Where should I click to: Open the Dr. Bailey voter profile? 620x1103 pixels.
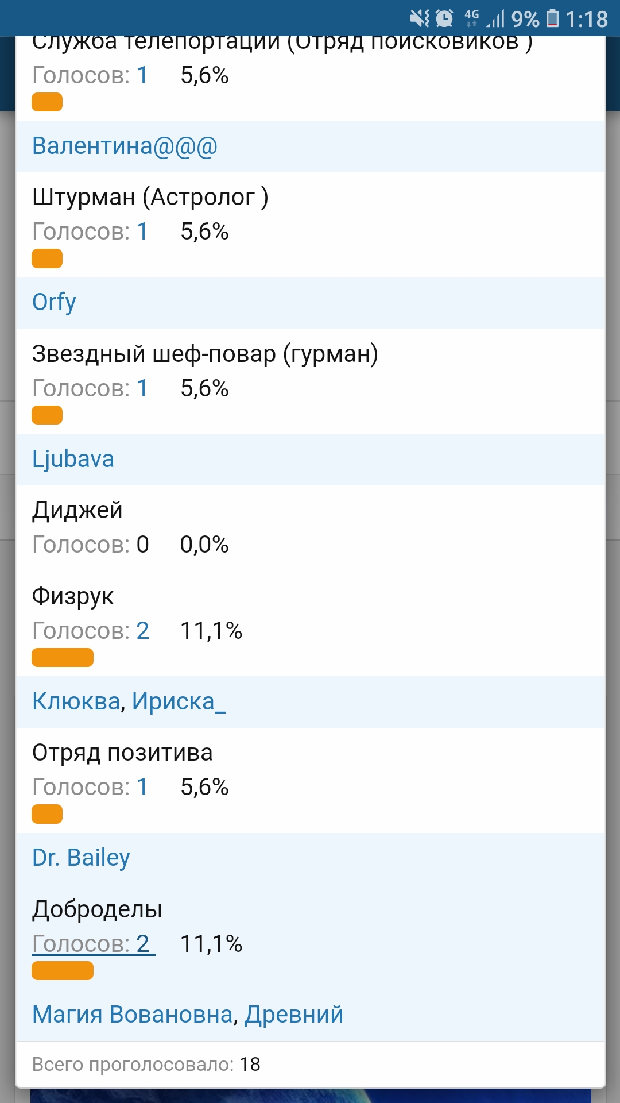point(81,858)
